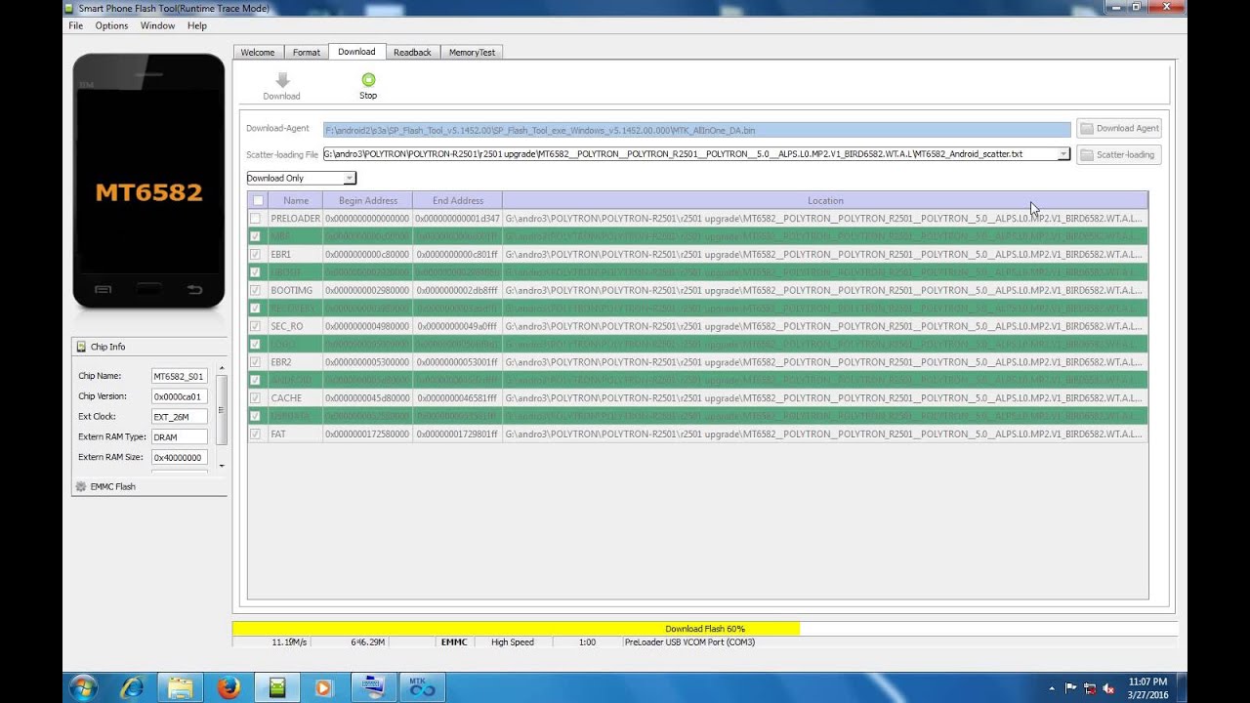Click the Chip Version value field
Viewport: 1250px width, 703px height.
(x=179, y=396)
